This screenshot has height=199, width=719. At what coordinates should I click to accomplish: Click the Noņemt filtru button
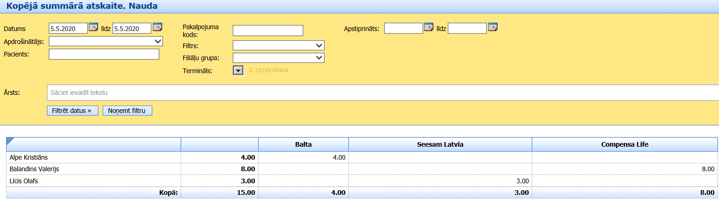coord(127,111)
